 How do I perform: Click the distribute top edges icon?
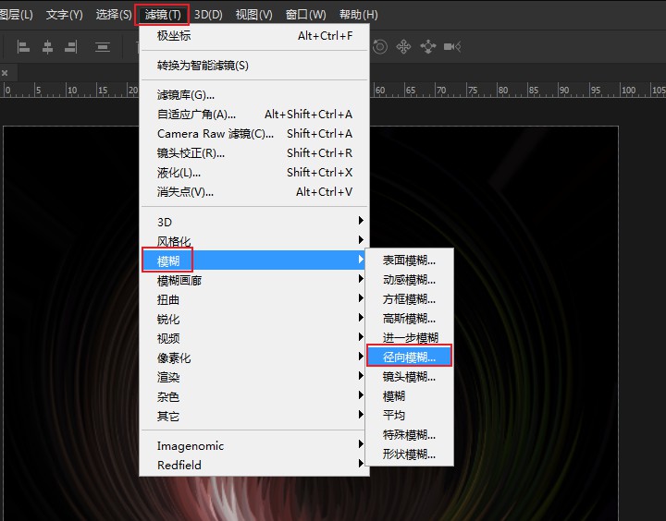[103, 47]
